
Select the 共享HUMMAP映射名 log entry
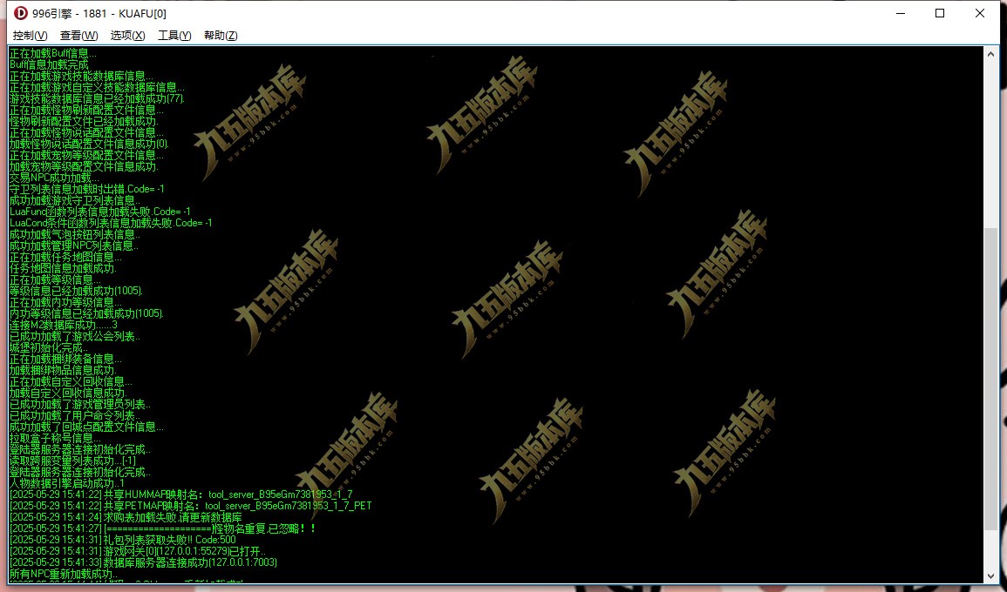coord(181,494)
